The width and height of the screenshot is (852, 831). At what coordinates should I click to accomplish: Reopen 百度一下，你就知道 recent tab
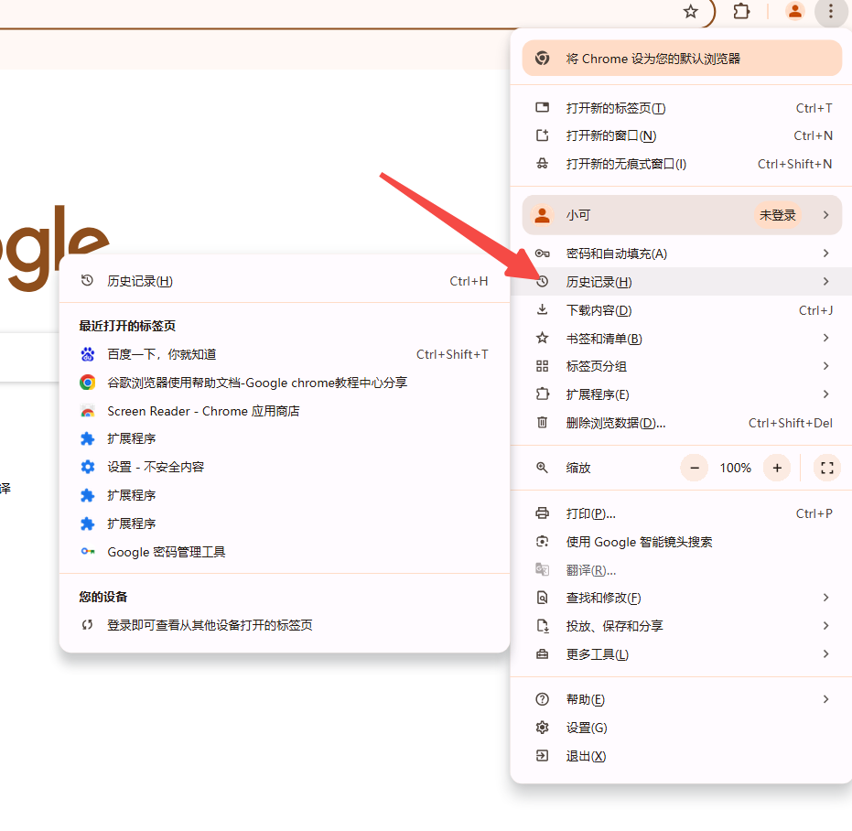tap(285, 354)
